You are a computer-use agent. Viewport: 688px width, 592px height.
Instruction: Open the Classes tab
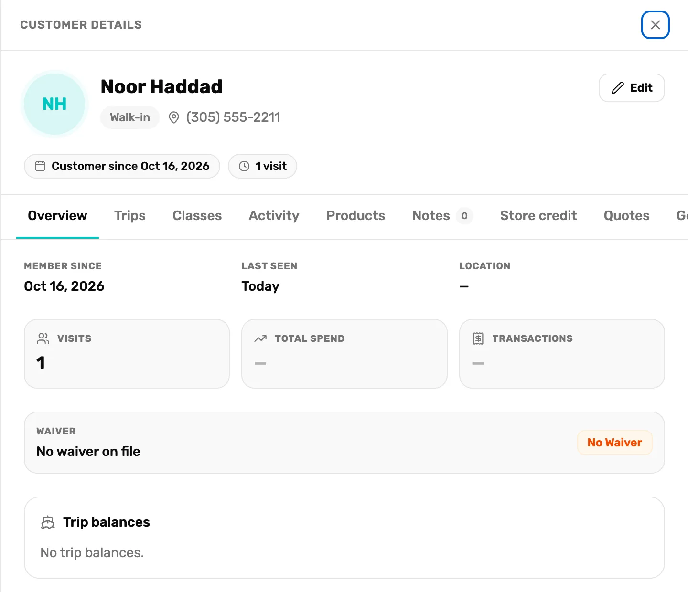197,216
